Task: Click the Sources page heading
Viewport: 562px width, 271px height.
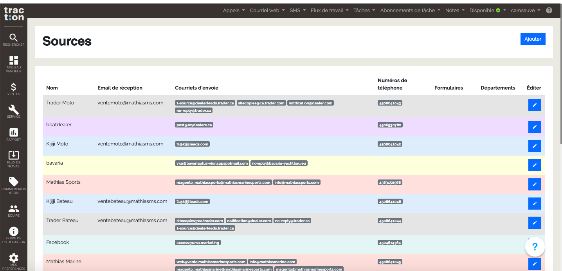Action: point(67,41)
